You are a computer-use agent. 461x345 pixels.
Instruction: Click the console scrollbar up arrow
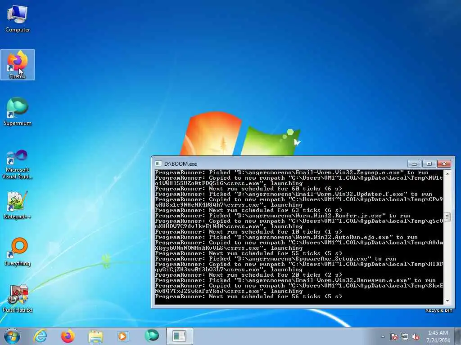pyautogui.click(x=447, y=173)
